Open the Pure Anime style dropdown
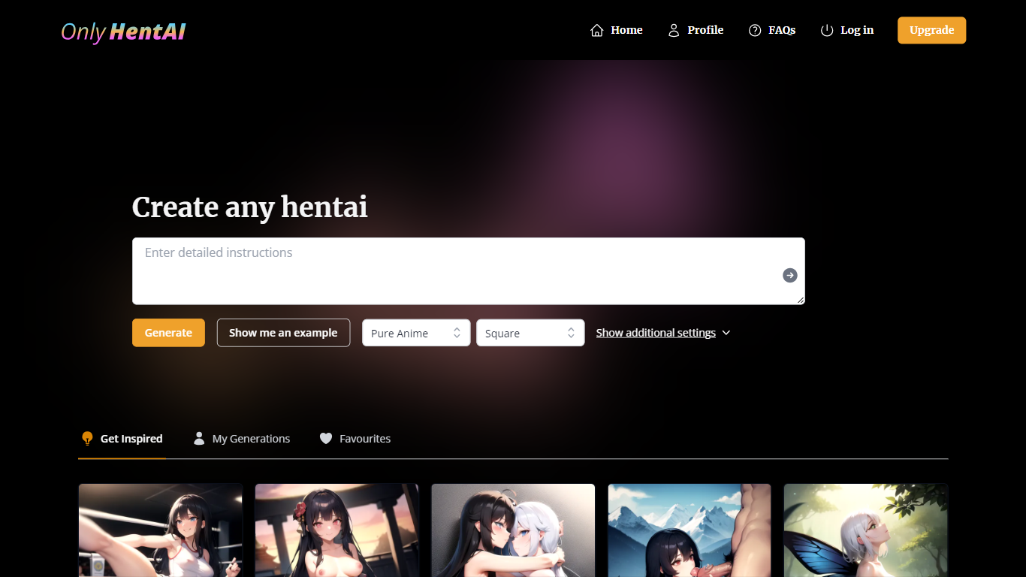Image resolution: width=1026 pixels, height=577 pixels. [416, 333]
